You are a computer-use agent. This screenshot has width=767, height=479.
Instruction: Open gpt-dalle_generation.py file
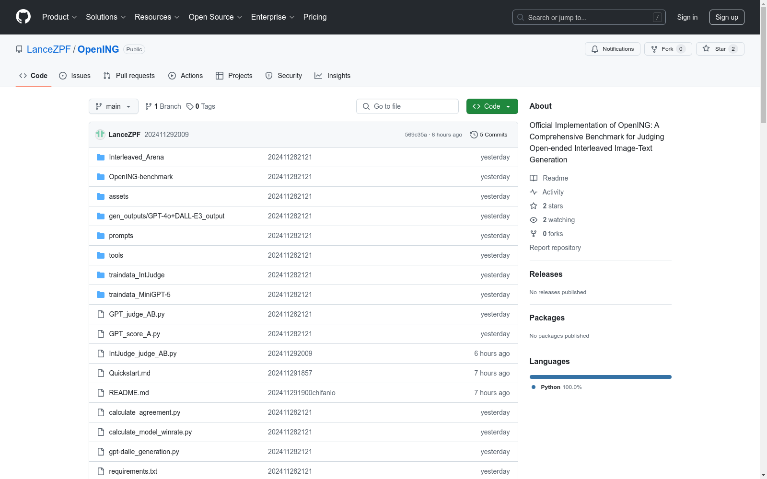point(144,452)
